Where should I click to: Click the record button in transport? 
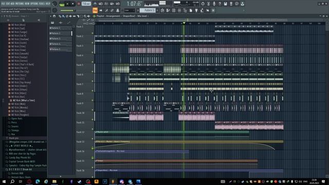(79, 4)
